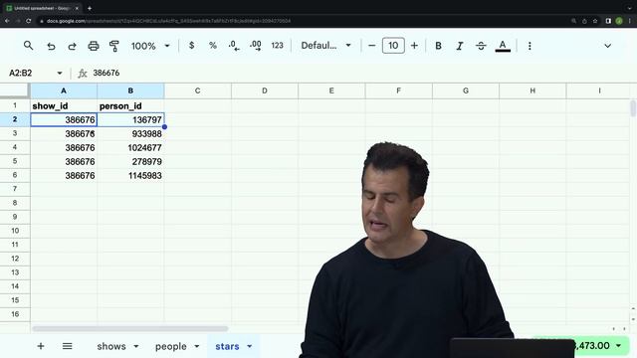Select cell containing 278979
Screen dimensions: 637x358
(x=130, y=161)
